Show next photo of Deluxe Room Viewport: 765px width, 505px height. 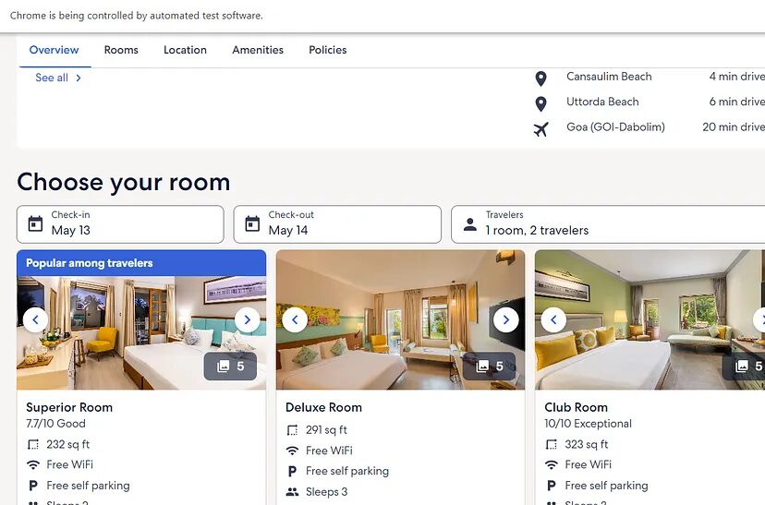[x=506, y=319]
